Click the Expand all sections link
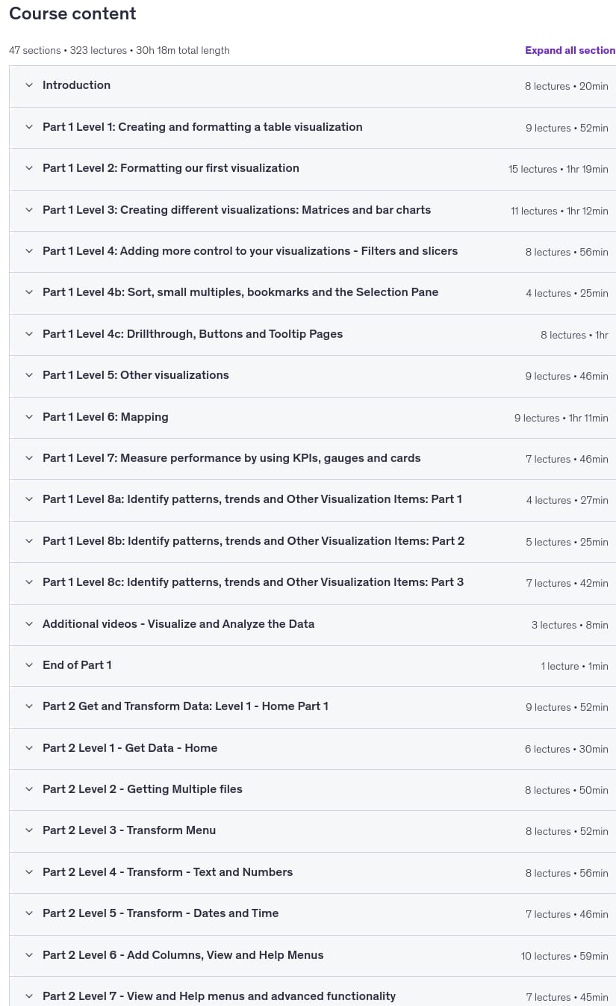 [570, 50]
